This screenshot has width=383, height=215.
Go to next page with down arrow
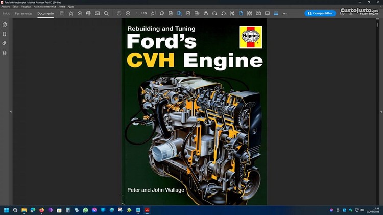tap(128, 13)
